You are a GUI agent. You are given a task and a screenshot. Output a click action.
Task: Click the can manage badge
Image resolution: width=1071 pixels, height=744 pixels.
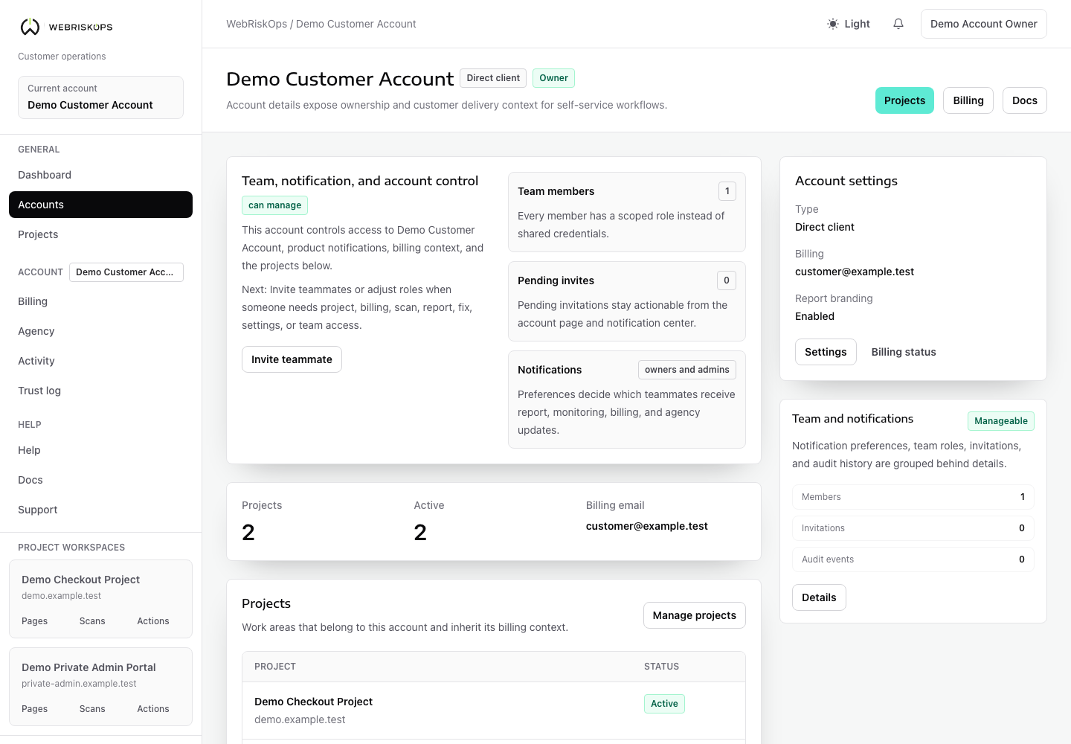(x=274, y=205)
